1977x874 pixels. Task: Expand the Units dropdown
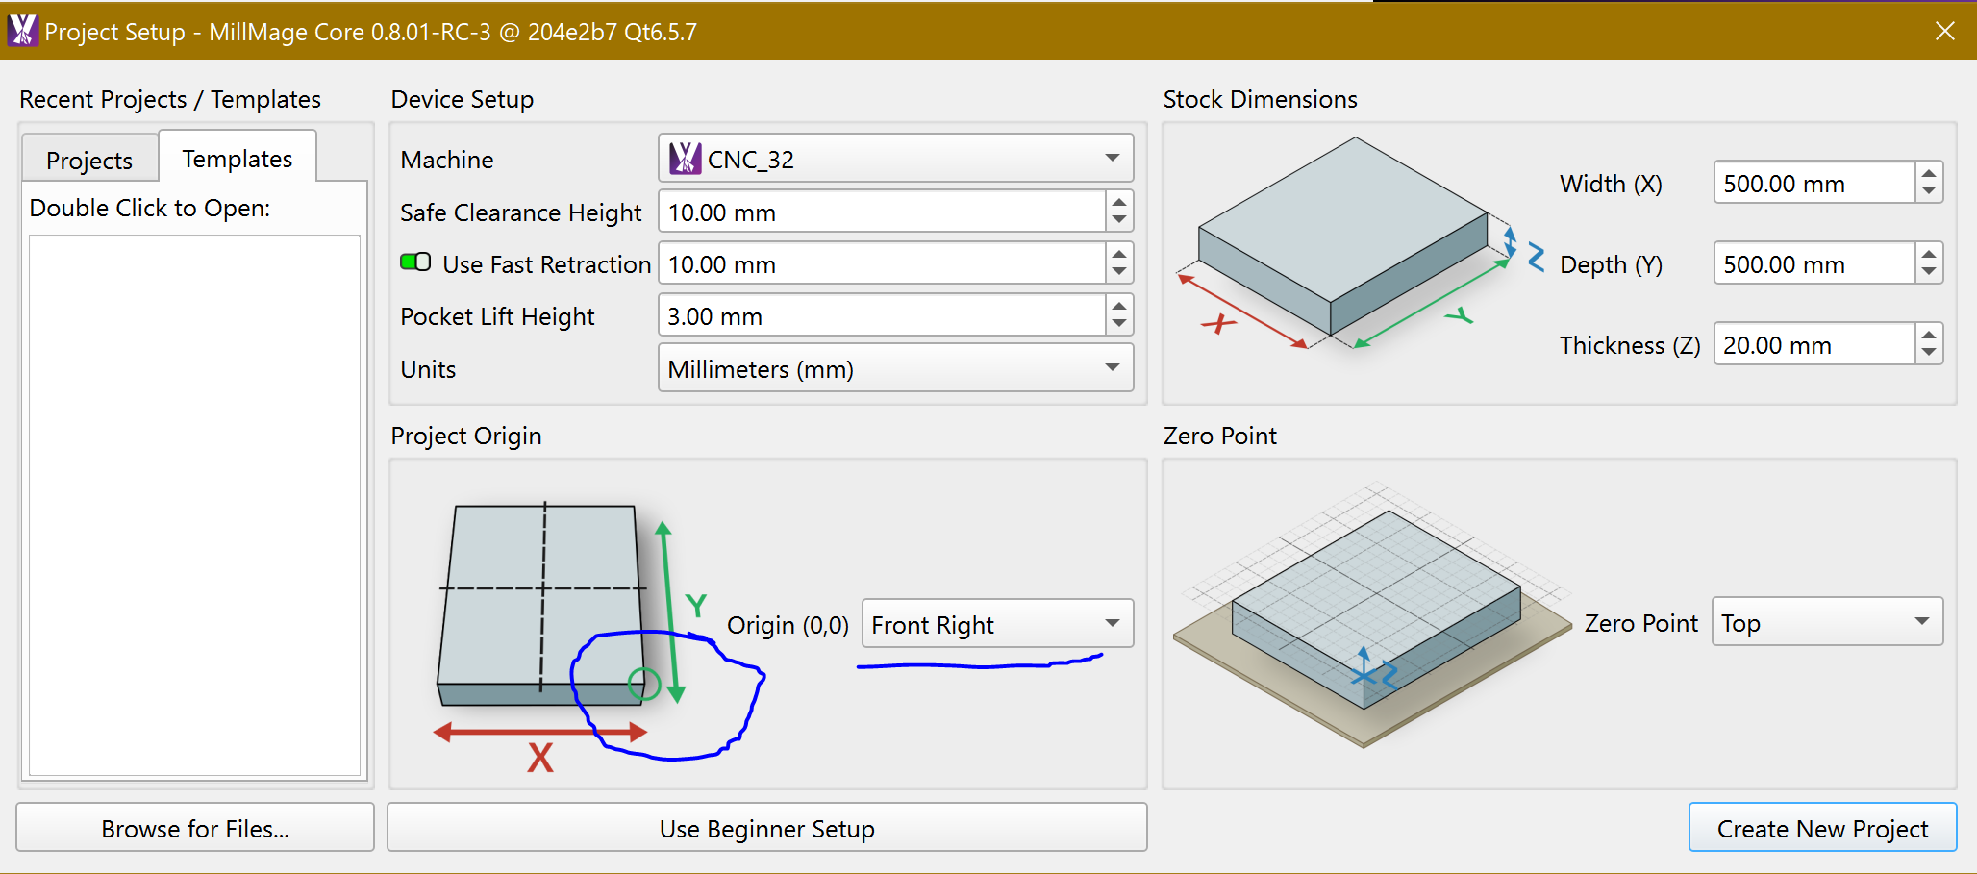pos(895,369)
